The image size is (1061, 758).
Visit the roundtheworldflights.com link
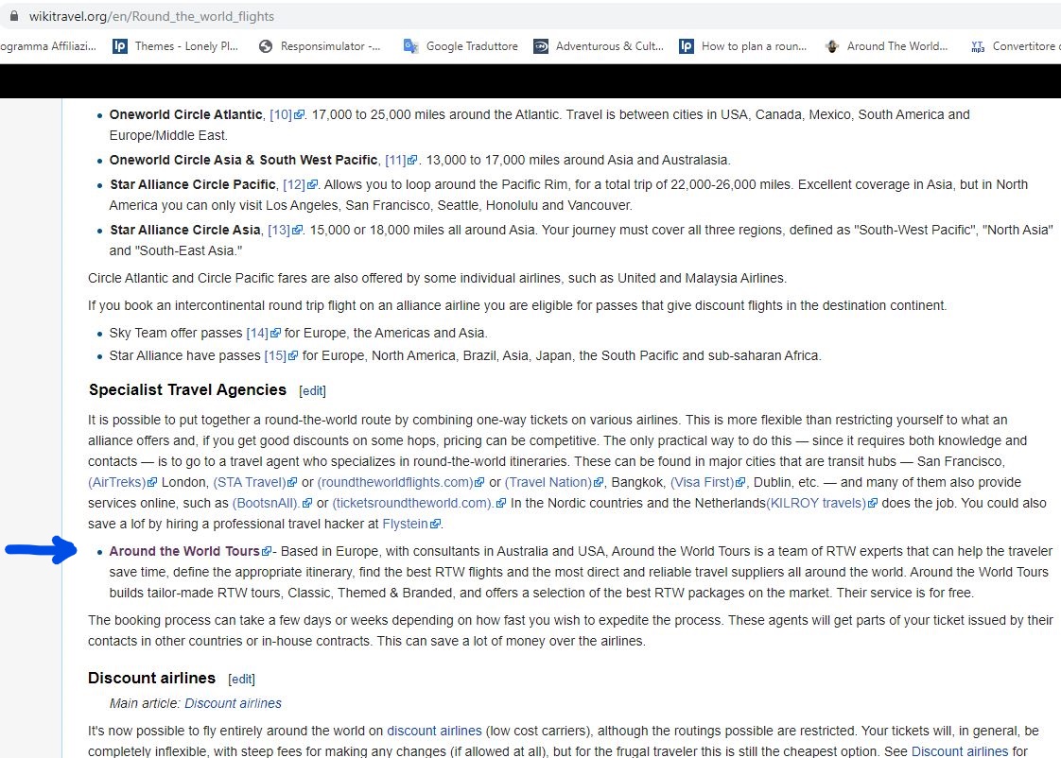click(396, 482)
